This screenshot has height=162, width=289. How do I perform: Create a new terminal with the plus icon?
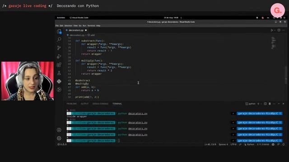click(x=258, y=104)
